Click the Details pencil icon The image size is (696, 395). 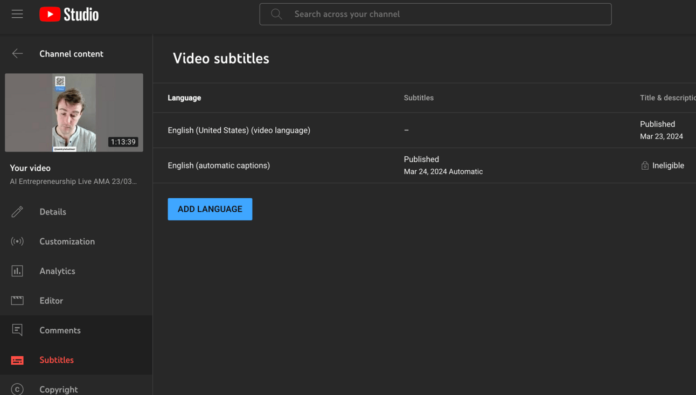(x=17, y=212)
